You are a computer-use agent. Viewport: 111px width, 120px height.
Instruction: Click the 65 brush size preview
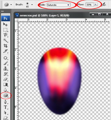[27, 5]
